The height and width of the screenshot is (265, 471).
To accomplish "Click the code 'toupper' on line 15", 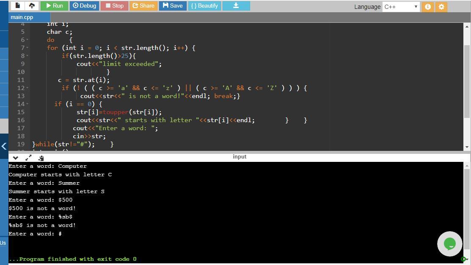I will 116,112.
